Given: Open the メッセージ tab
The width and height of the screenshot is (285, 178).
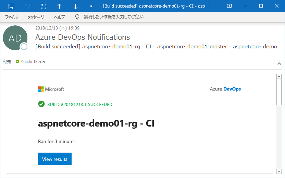Looking at the screenshot, I should tap(36, 17).
